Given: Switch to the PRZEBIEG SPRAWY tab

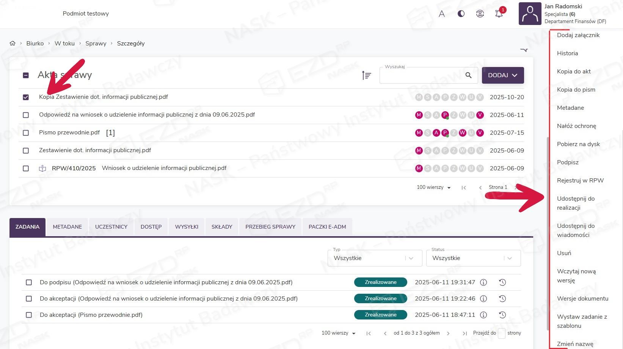Looking at the screenshot, I should pyautogui.click(x=270, y=227).
